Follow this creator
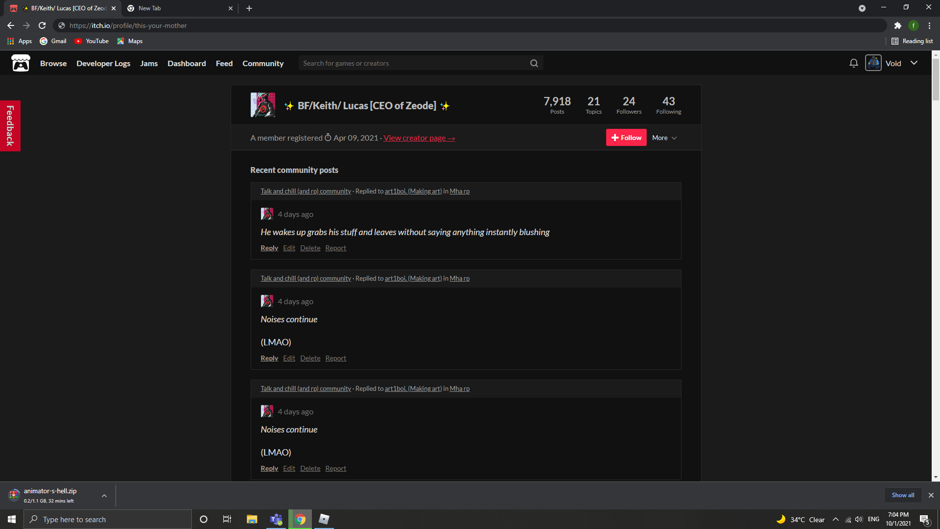 [x=626, y=138]
